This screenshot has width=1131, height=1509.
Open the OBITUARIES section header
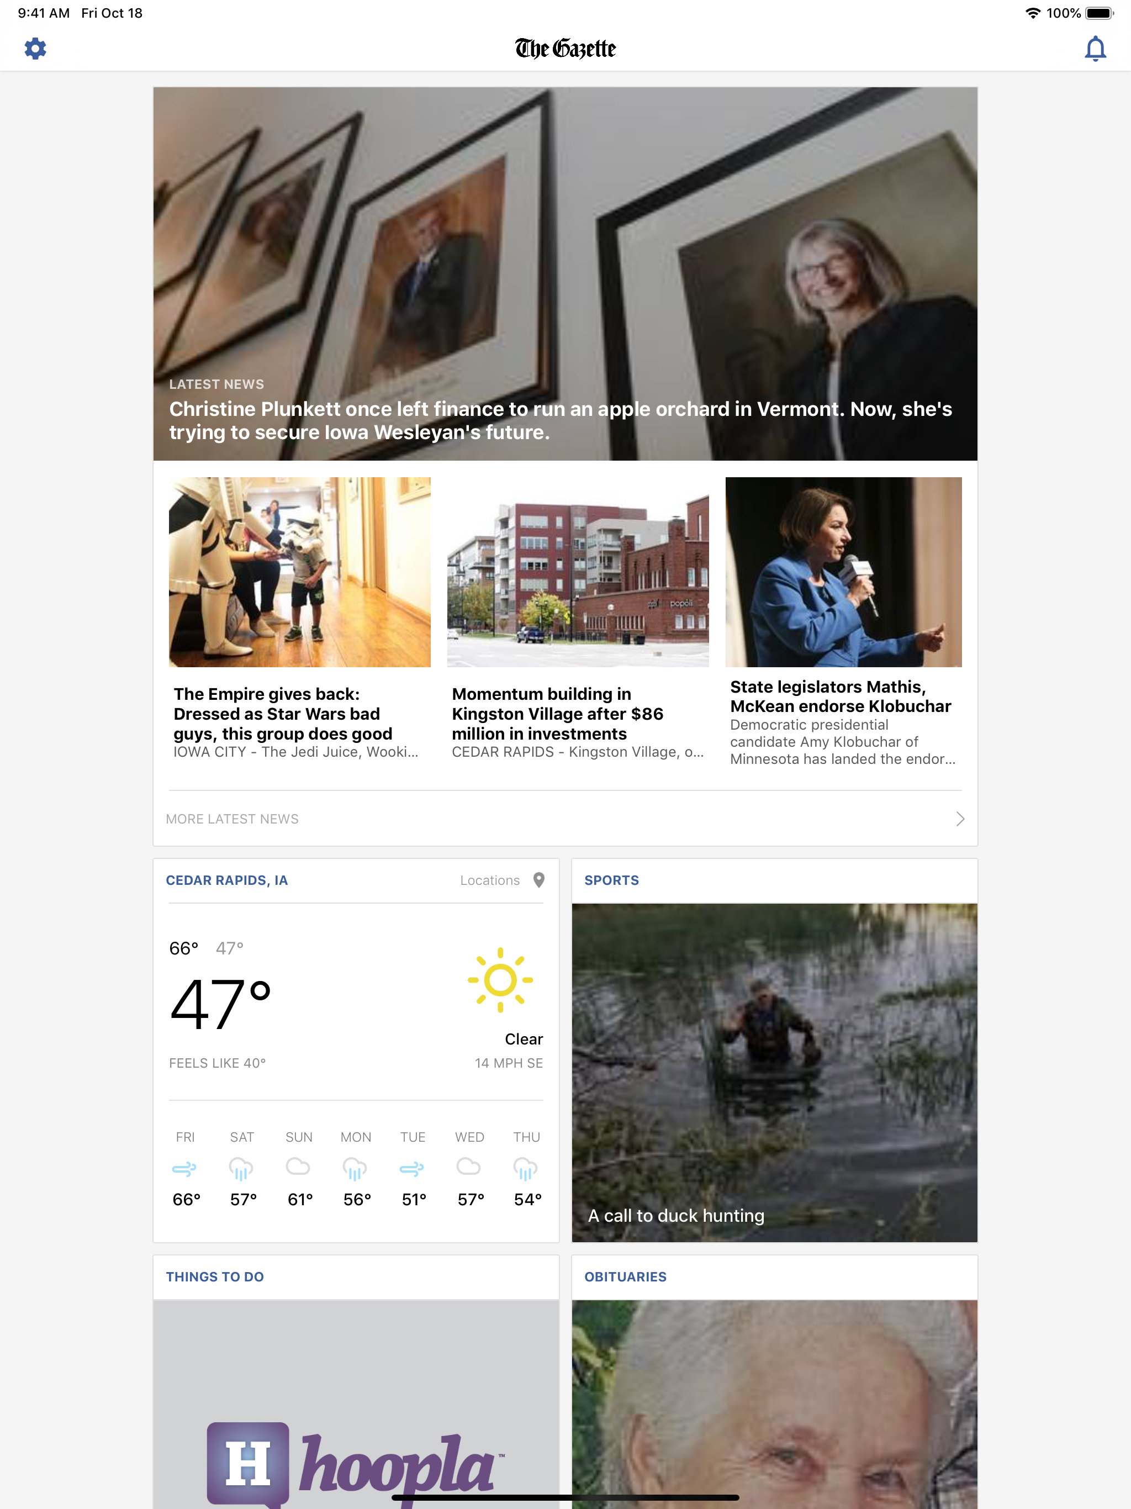click(x=626, y=1276)
